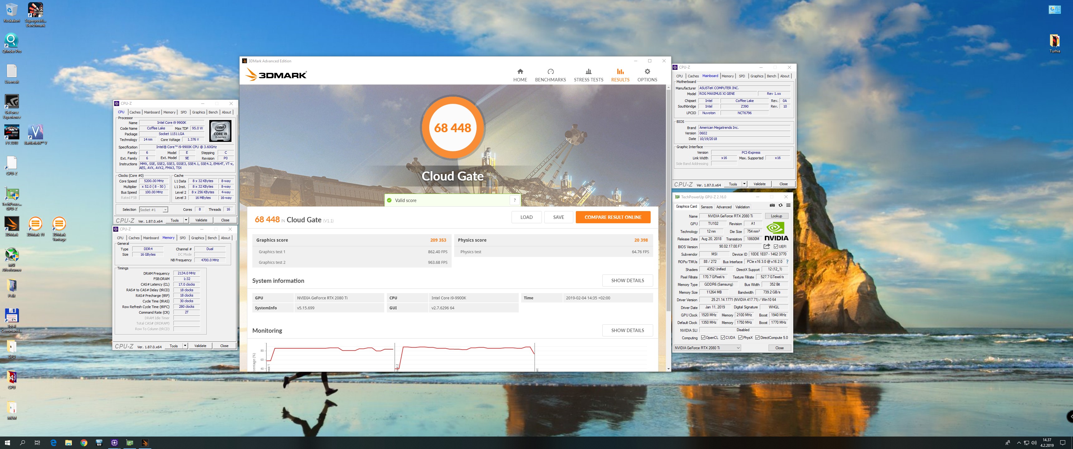Open the Bench tab in CPU-Z Memory window
This screenshot has width=1073, height=449.
pyautogui.click(x=212, y=238)
